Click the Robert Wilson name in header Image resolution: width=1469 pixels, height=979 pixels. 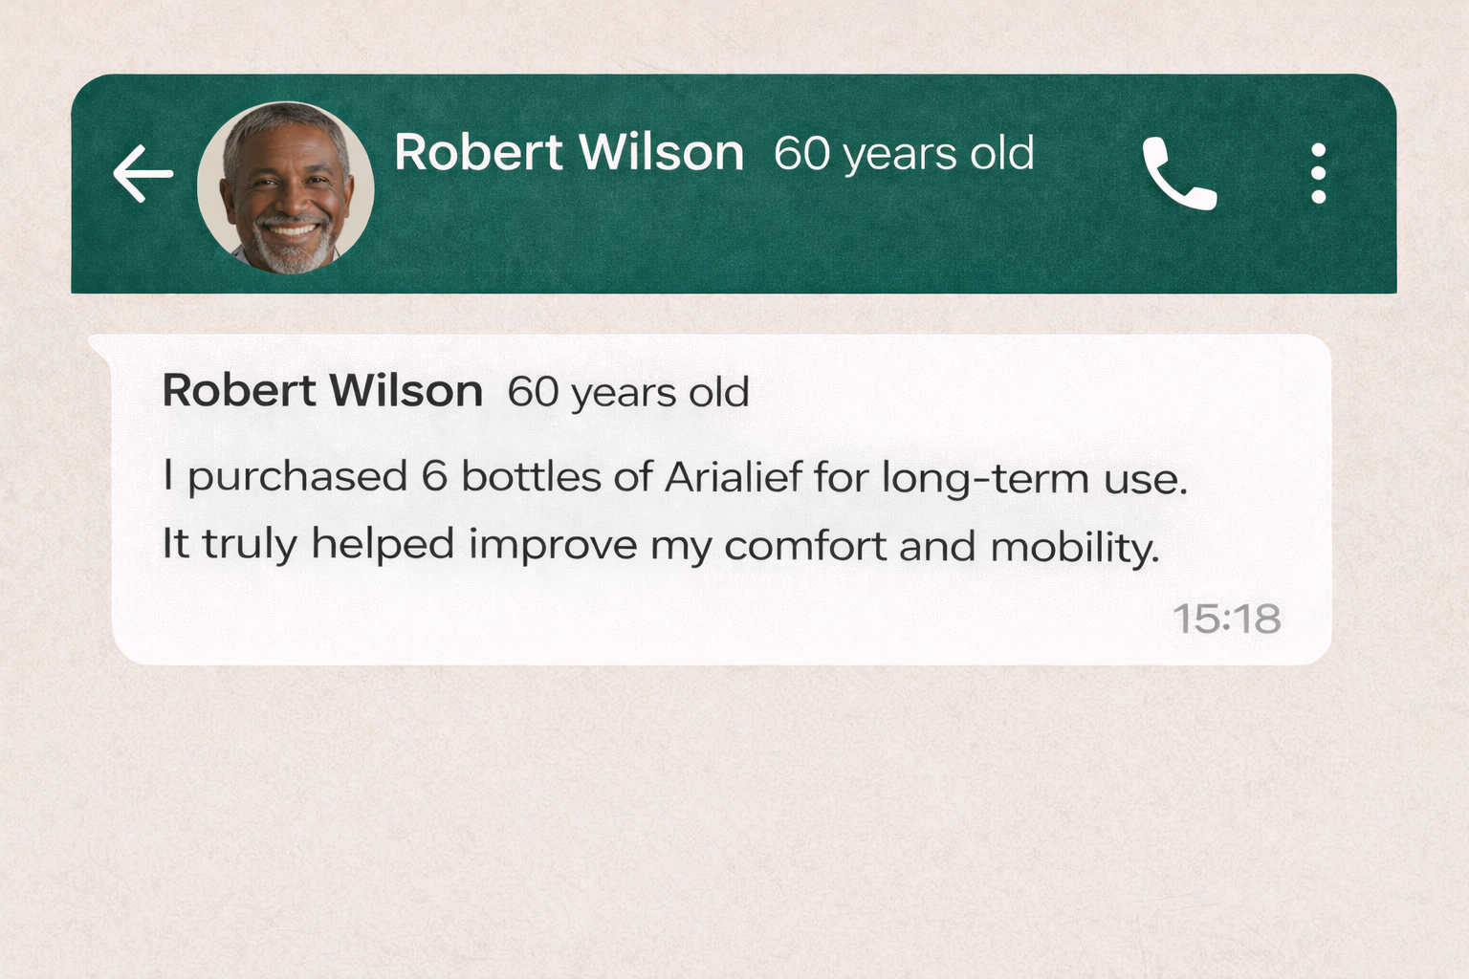(569, 153)
